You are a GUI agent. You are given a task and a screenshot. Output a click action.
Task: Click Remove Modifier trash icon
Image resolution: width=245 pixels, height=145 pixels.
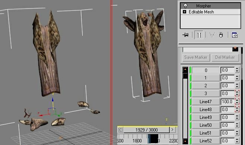(221, 35)
